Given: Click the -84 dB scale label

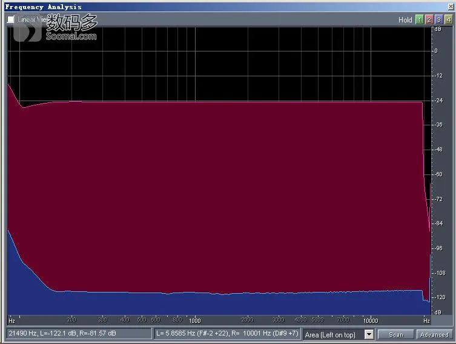Looking at the screenshot, I should coord(438,223).
